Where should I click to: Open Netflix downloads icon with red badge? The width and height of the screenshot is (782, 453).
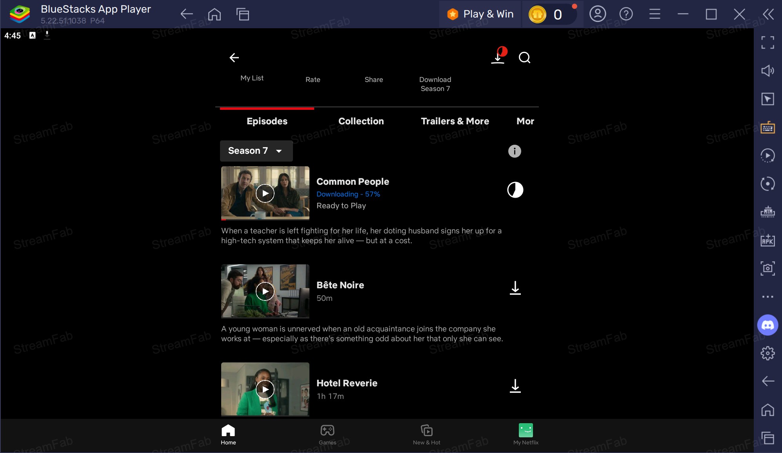pos(499,55)
